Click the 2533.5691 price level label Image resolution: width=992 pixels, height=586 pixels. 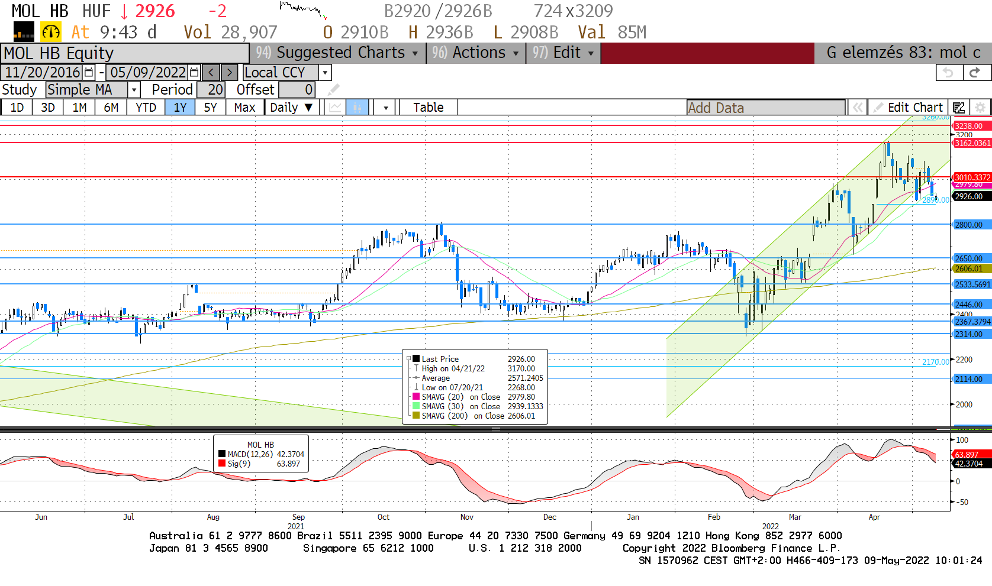click(971, 284)
